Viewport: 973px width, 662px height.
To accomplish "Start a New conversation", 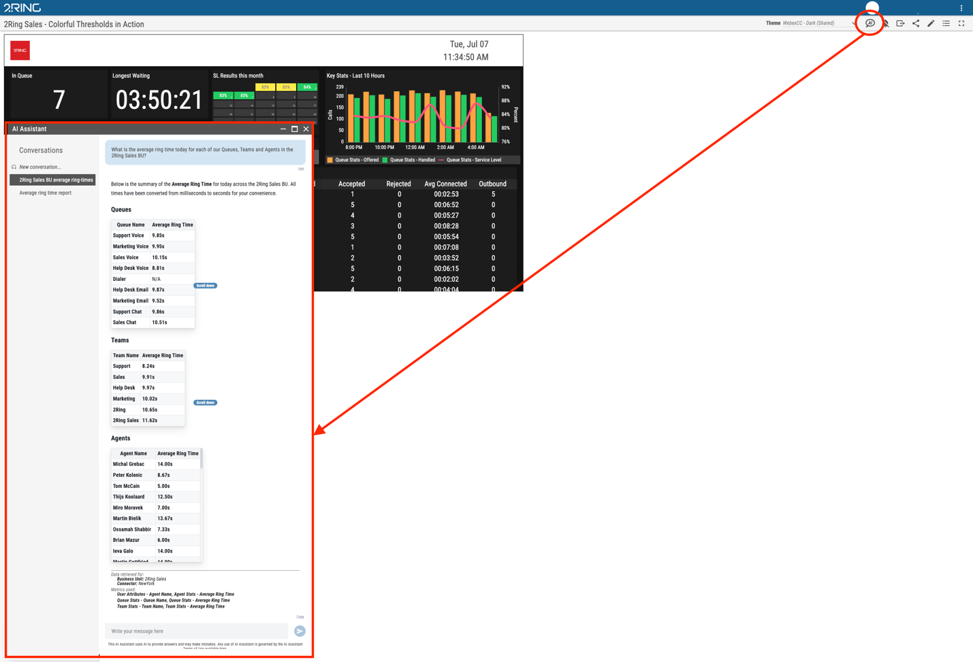I will (39, 167).
